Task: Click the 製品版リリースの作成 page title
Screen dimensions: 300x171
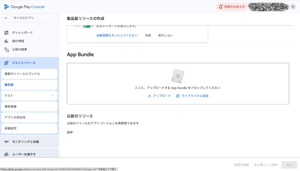Action: [x=85, y=18]
